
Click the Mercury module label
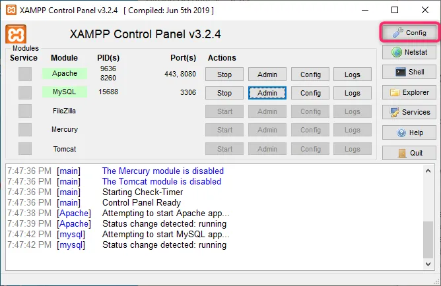point(65,129)
